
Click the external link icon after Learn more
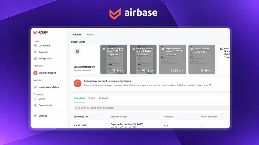click(210, 85)
